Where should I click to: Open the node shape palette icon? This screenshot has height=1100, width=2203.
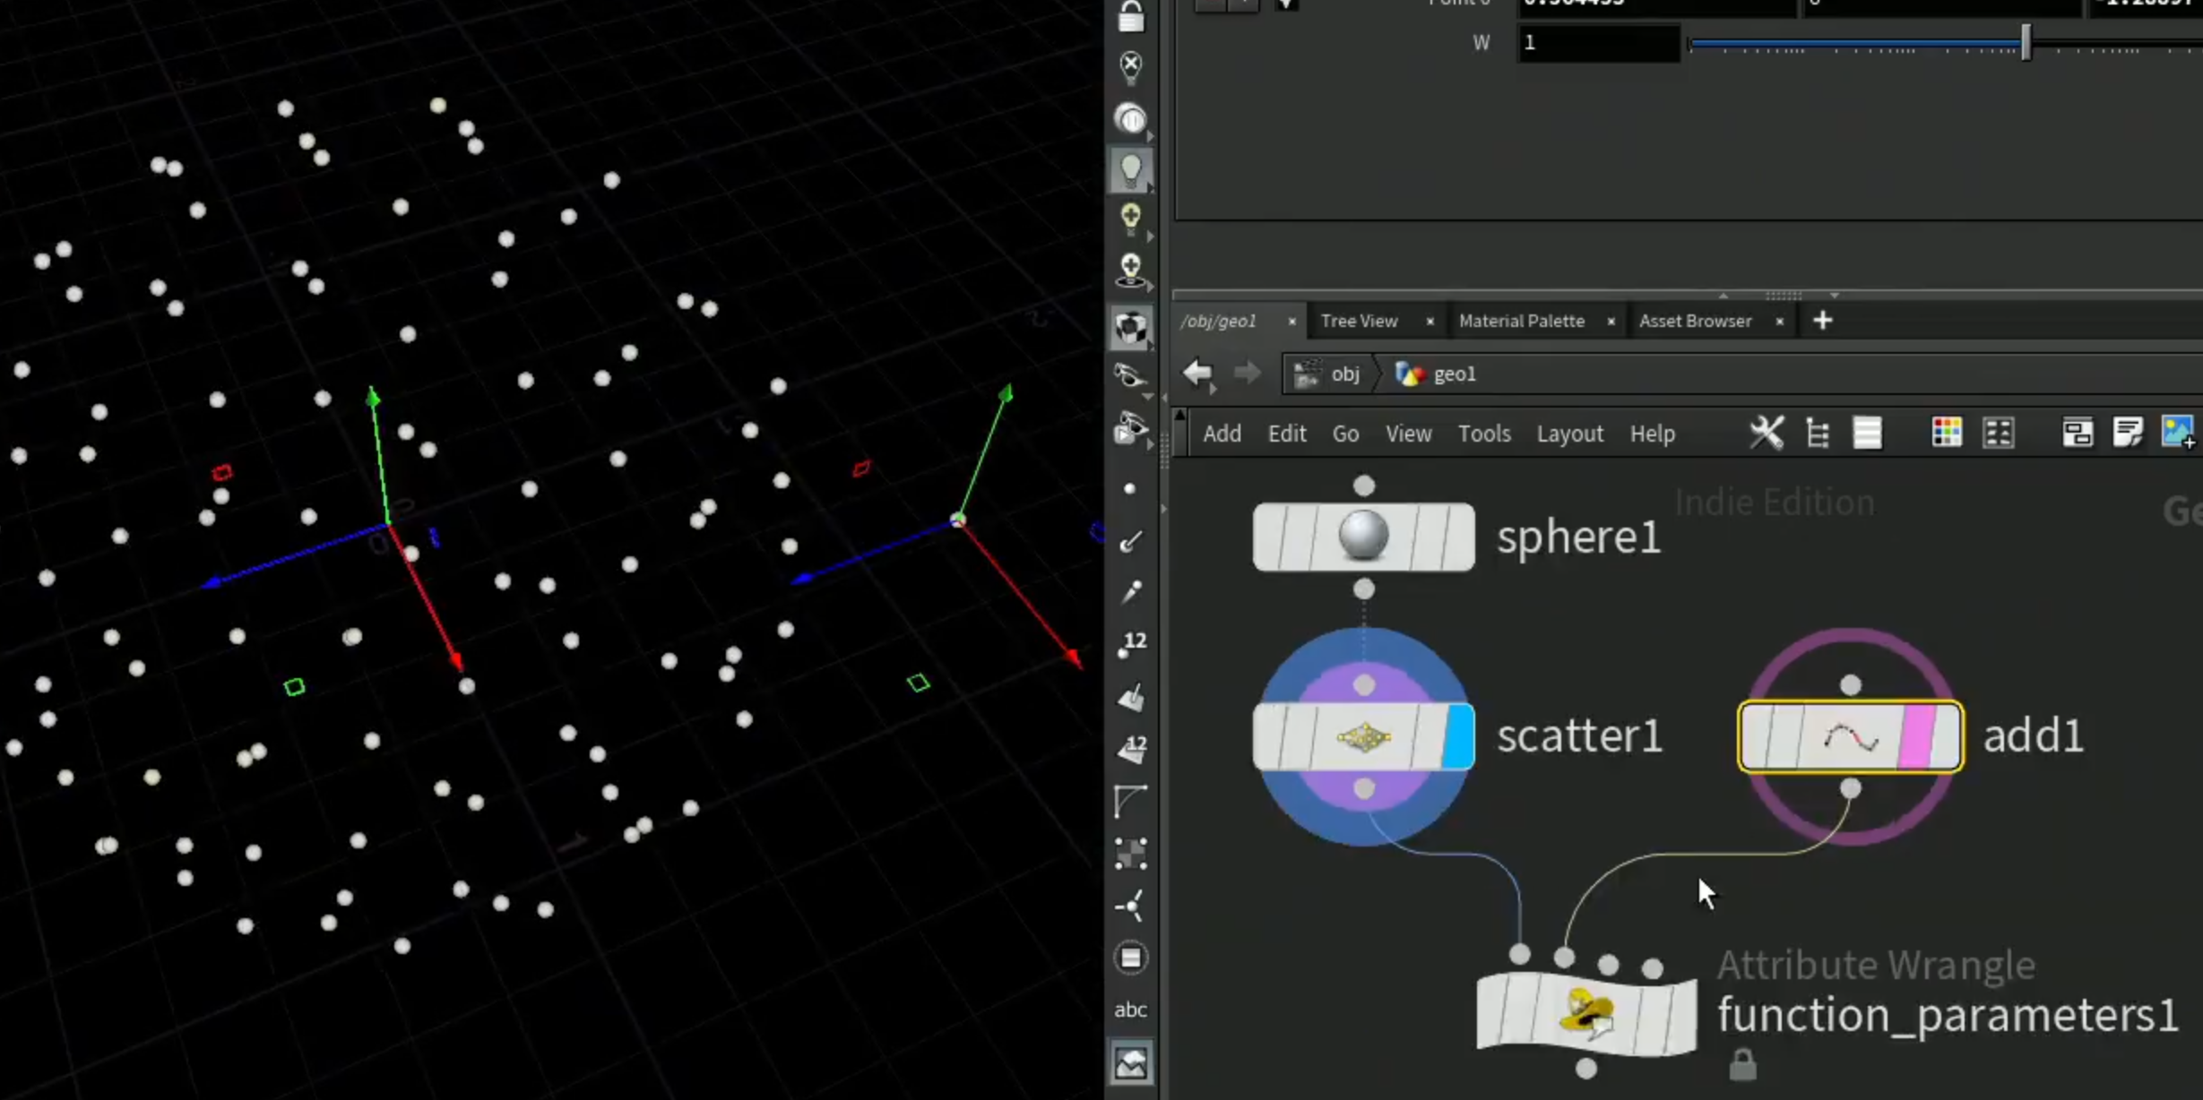point(1999,434)
